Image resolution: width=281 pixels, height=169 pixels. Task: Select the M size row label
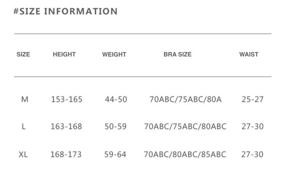[25, 99]
